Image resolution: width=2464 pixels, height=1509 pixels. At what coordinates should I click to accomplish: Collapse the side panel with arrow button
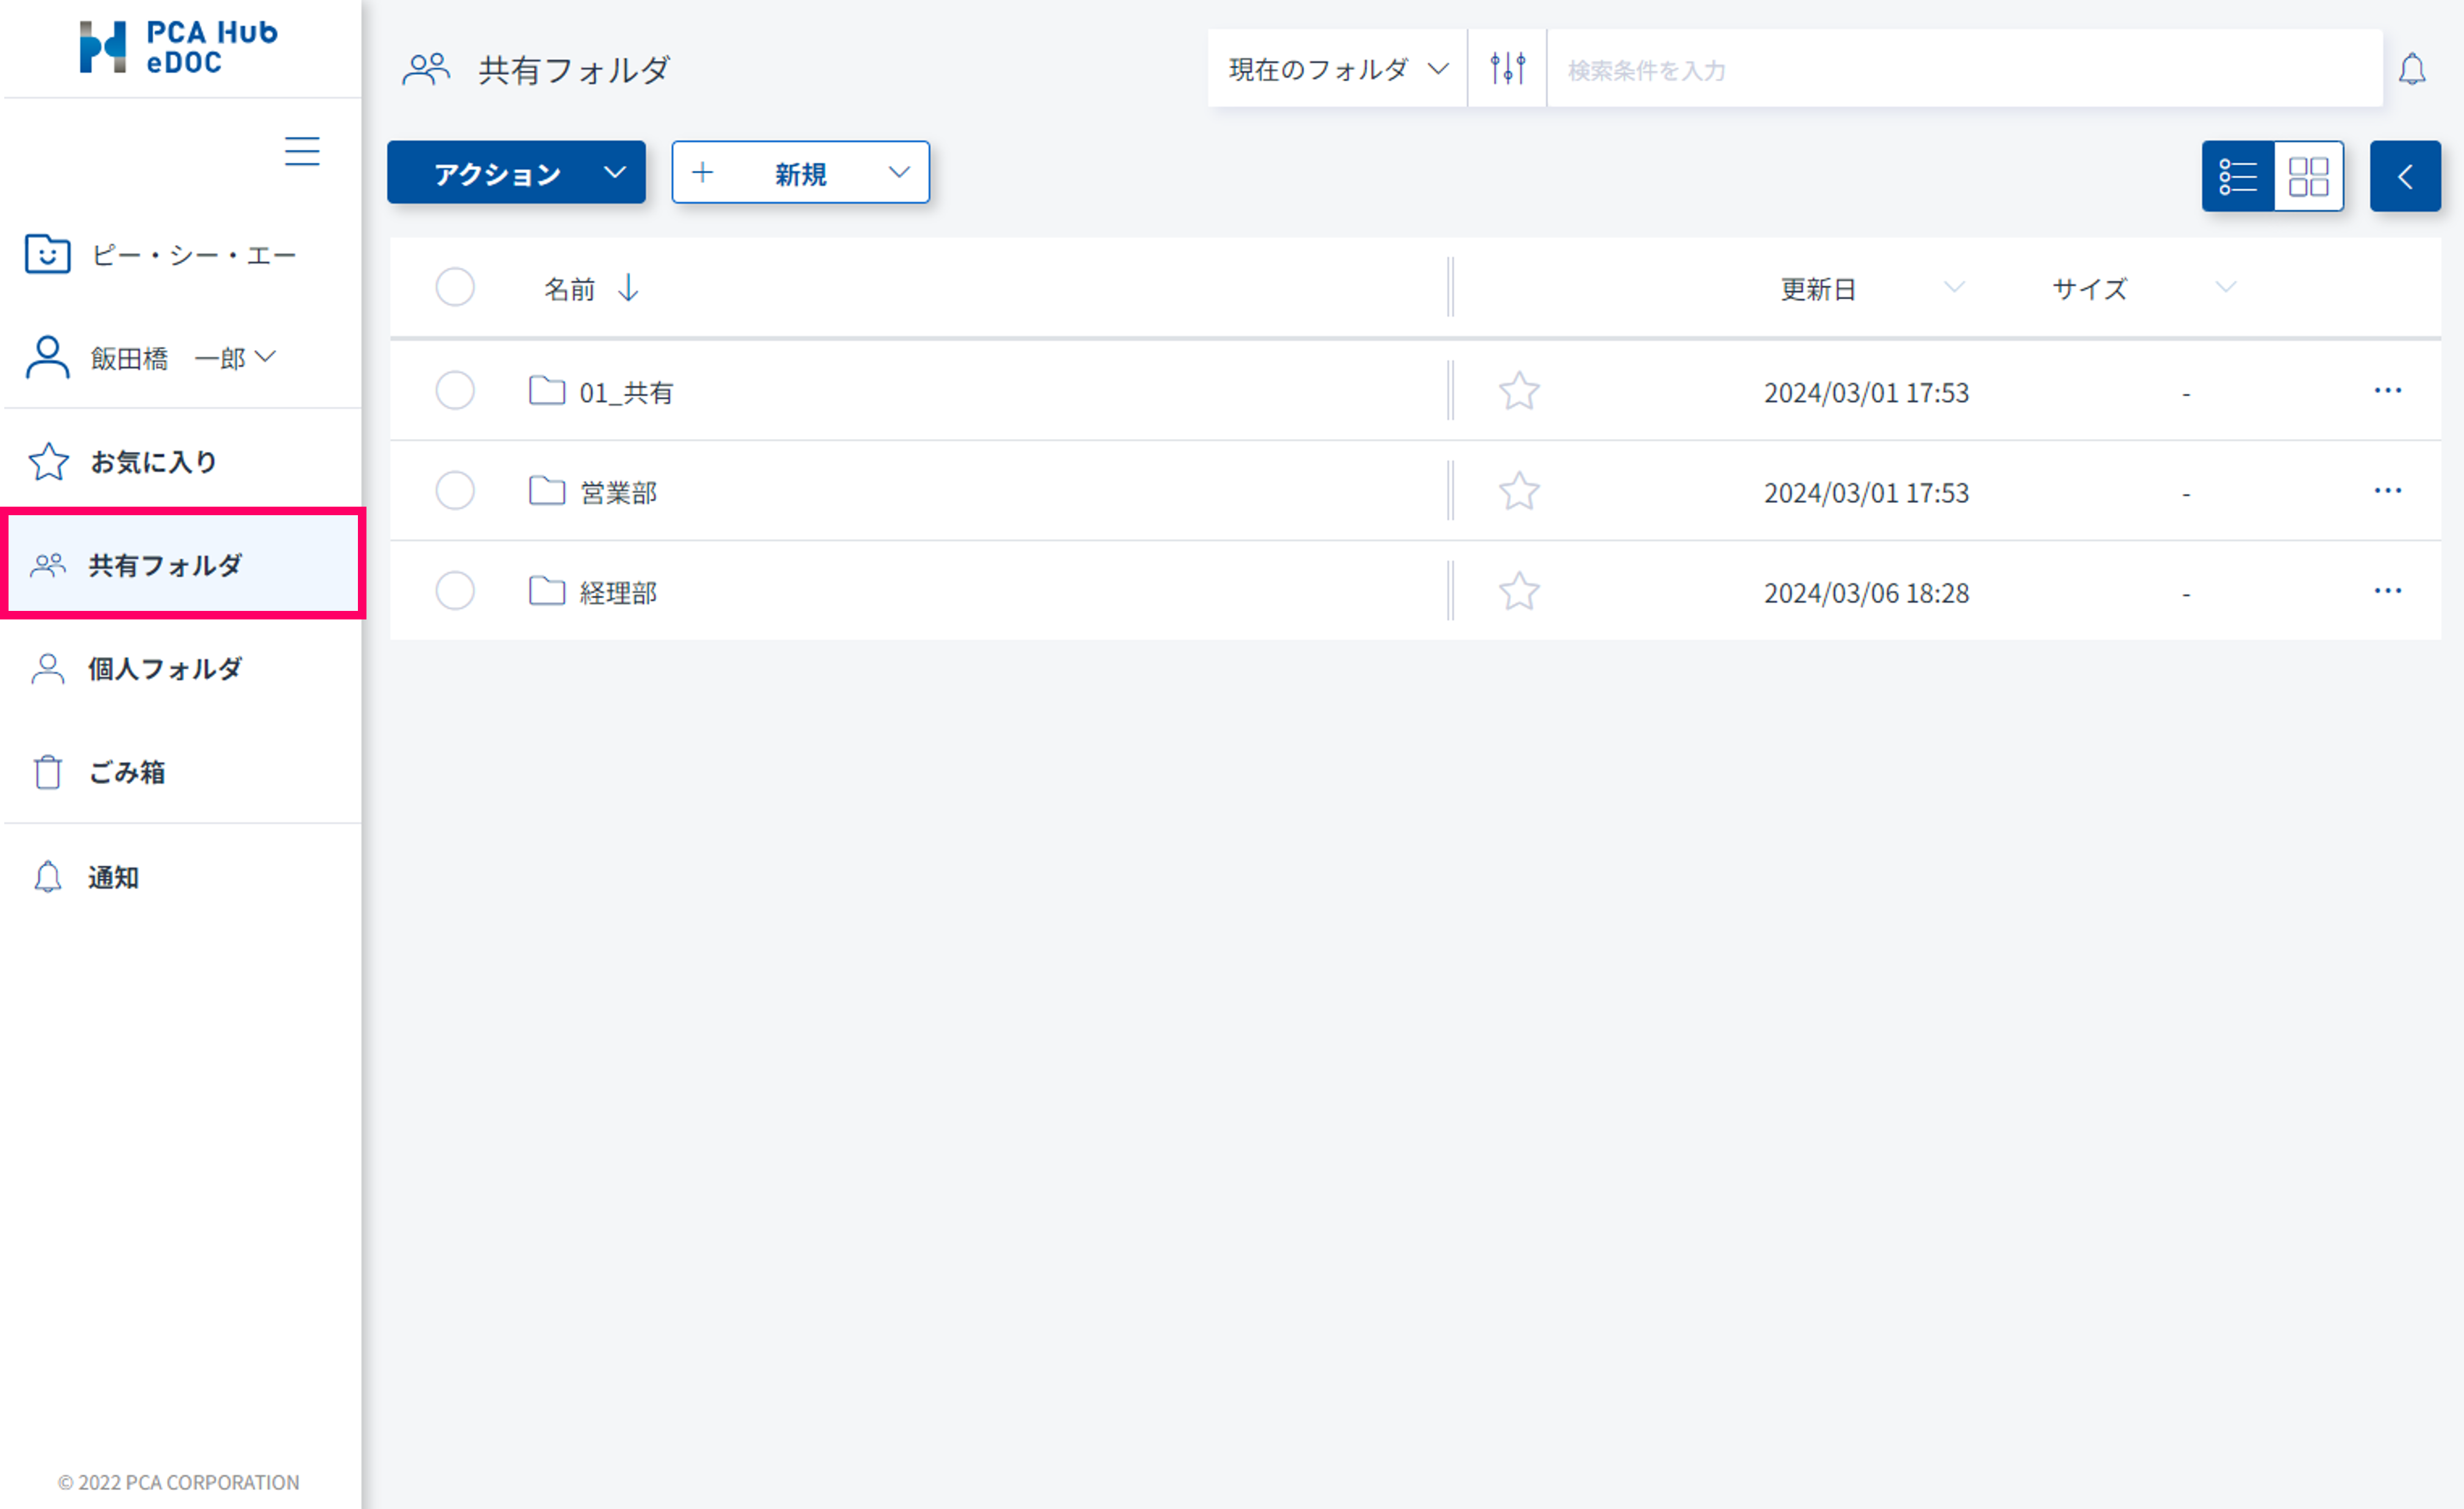2404,177
